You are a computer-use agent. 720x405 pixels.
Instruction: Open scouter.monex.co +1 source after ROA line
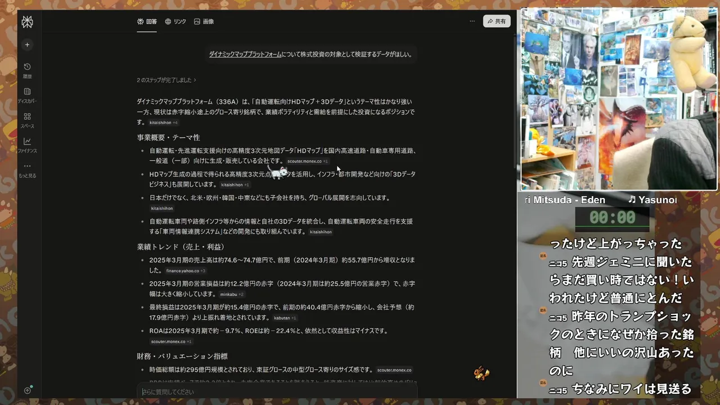[x=171, y=342]
